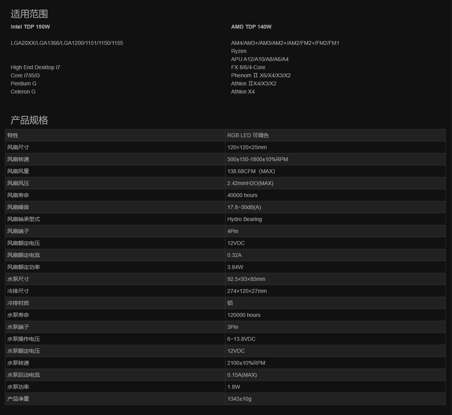This screenshot has width=452, height=415.
Task: Click the APU A12/A10/A8/A6/A4 line
Action: pos(260,59)
